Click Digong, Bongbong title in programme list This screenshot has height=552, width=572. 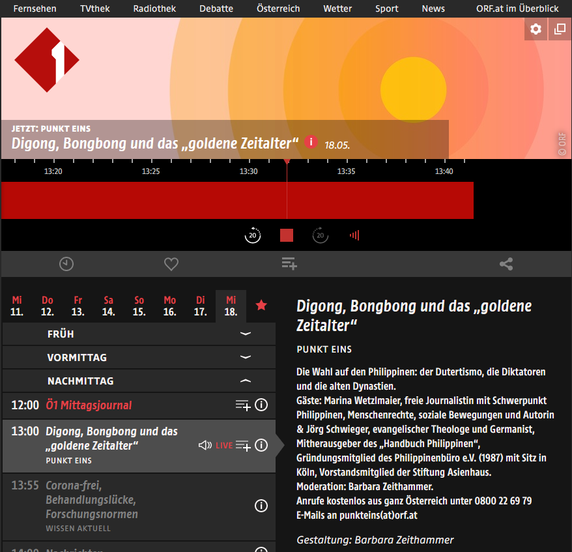pyautogui.click(x=111, y=438)
